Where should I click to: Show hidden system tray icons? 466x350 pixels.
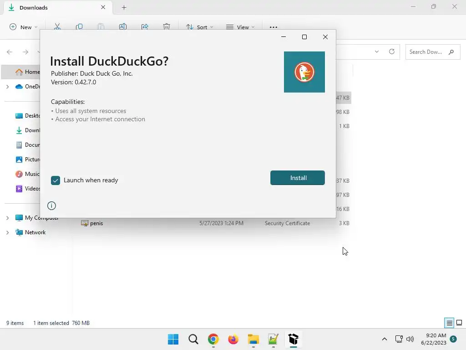384,339
